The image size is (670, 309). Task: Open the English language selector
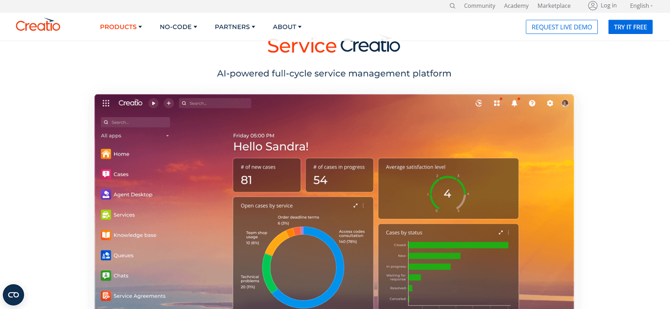(641, 6)
